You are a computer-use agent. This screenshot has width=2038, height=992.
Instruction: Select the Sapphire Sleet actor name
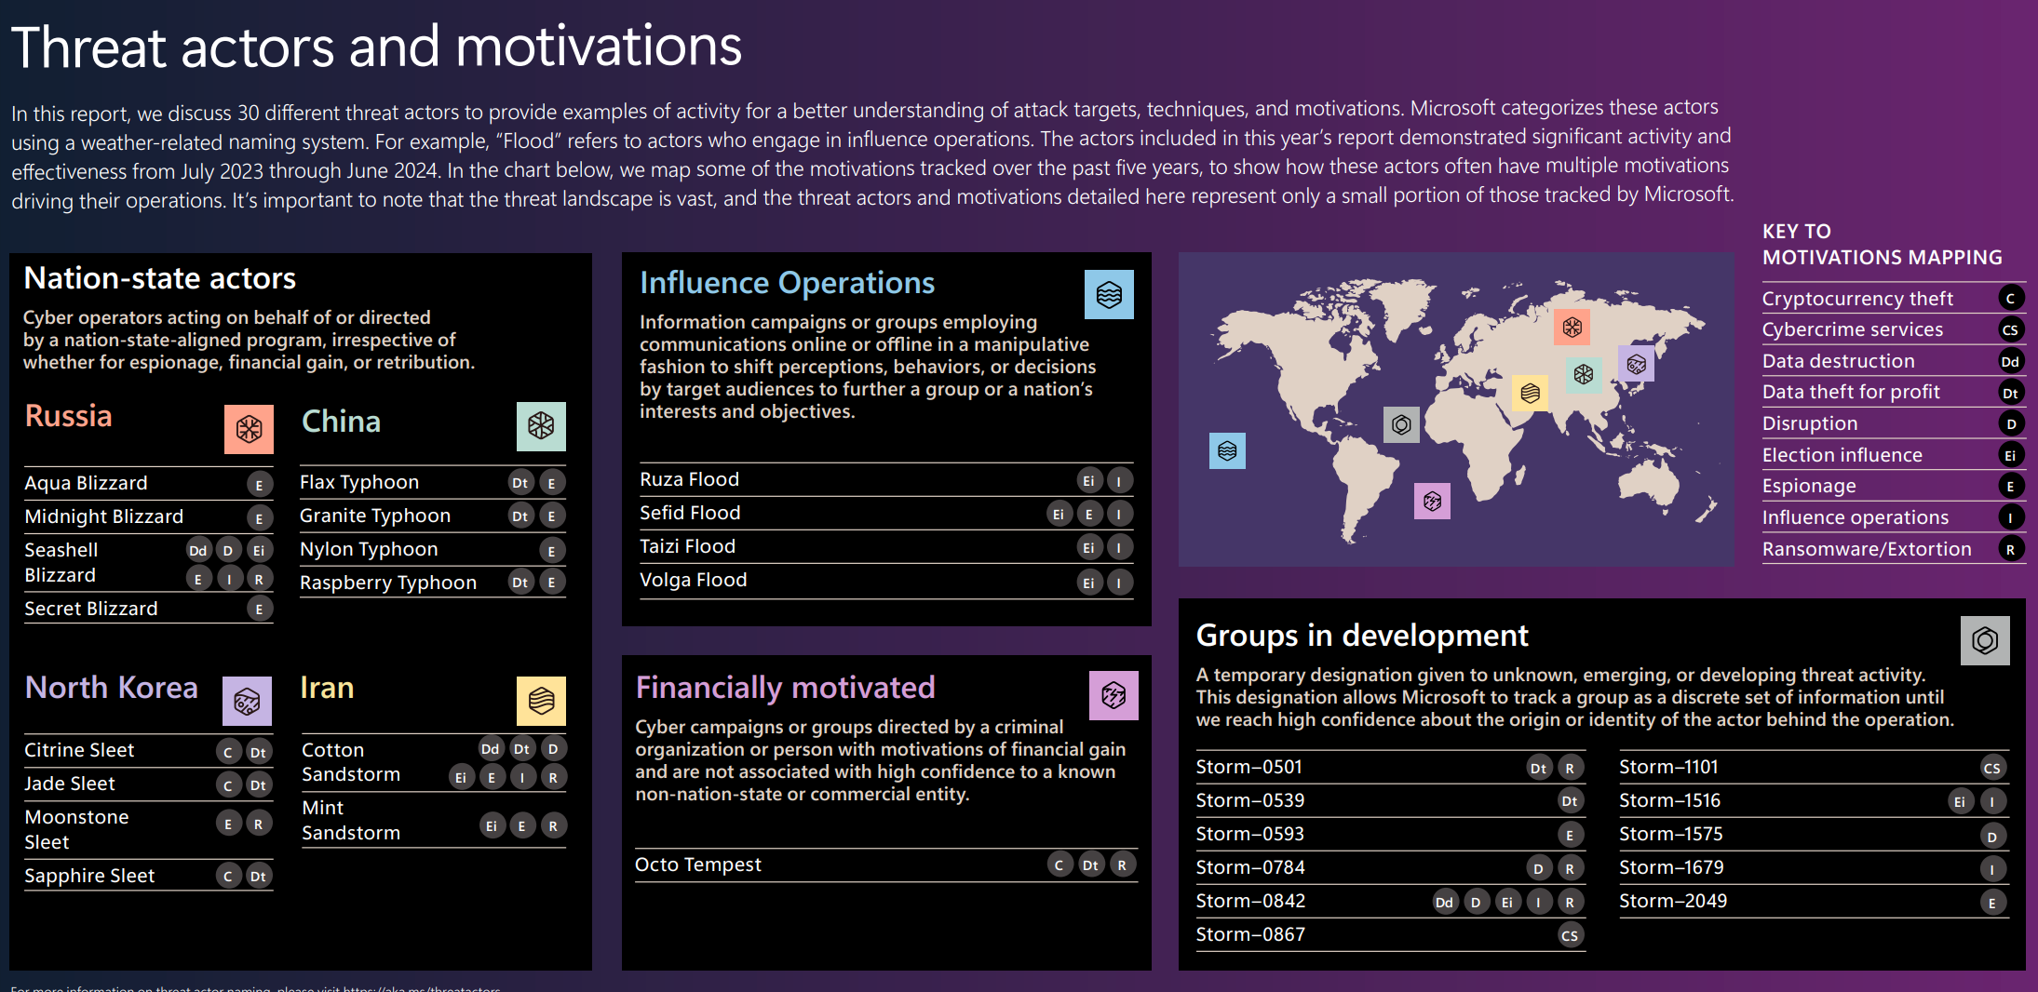click(89, 876)
